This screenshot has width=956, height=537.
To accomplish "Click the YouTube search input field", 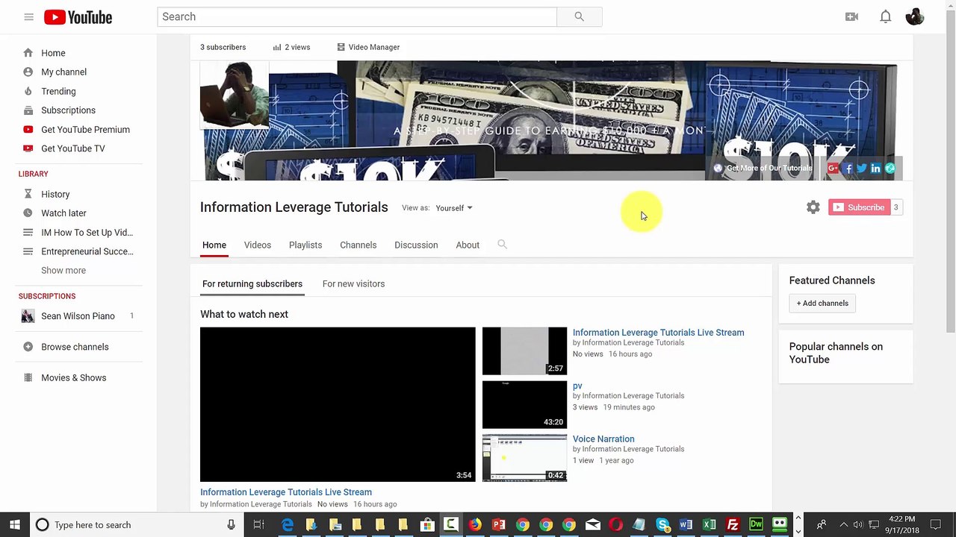I will point(357,16).
